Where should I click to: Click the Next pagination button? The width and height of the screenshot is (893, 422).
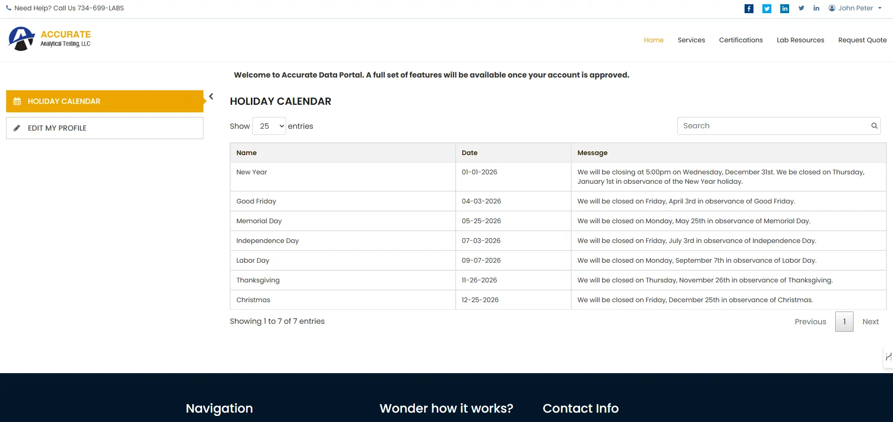[x=870, y=321]
